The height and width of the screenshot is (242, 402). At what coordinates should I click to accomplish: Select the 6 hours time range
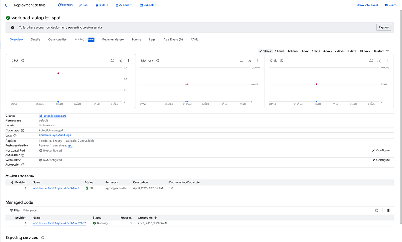[280, 51]
